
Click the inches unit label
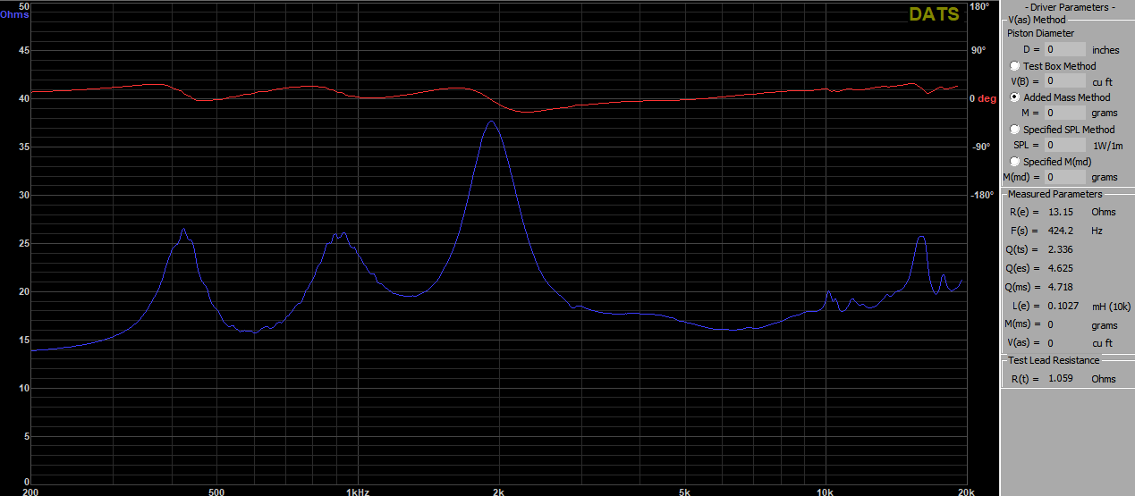[x=1105, y=50]
